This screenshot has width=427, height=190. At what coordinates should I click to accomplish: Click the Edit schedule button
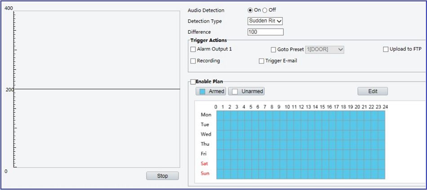click(x=373, y=91)
